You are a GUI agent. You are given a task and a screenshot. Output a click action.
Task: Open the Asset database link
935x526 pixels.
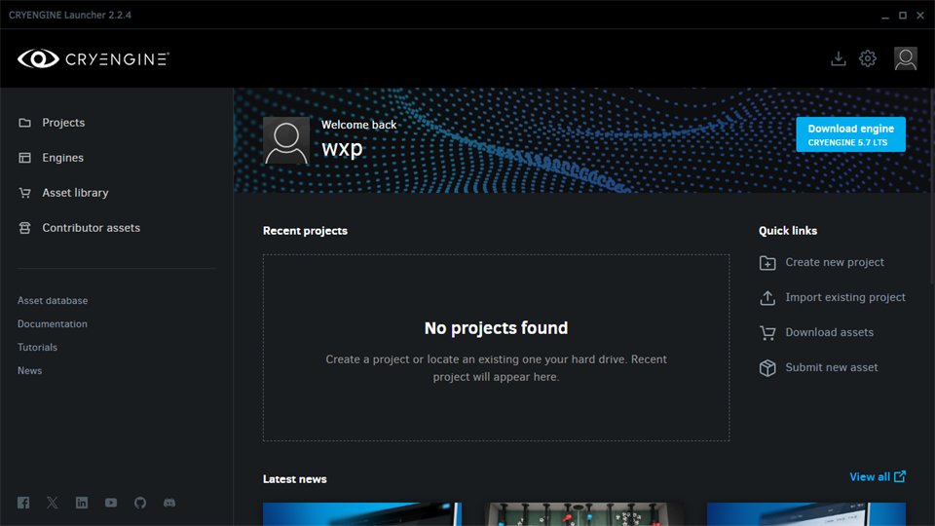(x=53, y=301)
